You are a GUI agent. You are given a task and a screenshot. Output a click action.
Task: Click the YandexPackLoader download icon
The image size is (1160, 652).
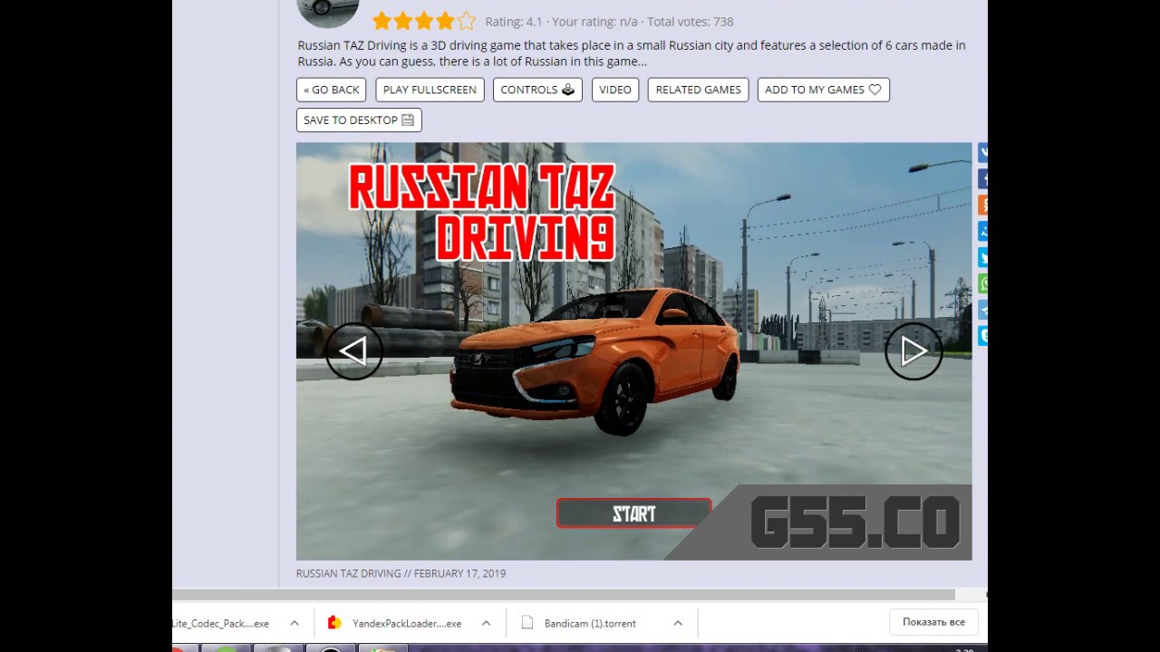pyautogui.click(x=334, y=623)
